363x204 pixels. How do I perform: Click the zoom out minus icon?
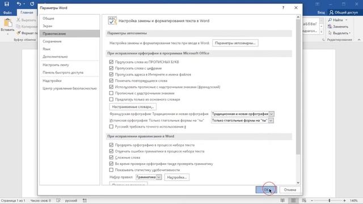pyautogui.click(x=312, y=201)
